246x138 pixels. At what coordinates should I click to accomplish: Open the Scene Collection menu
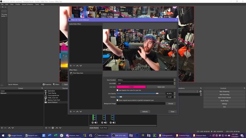[x=28, y=4]
